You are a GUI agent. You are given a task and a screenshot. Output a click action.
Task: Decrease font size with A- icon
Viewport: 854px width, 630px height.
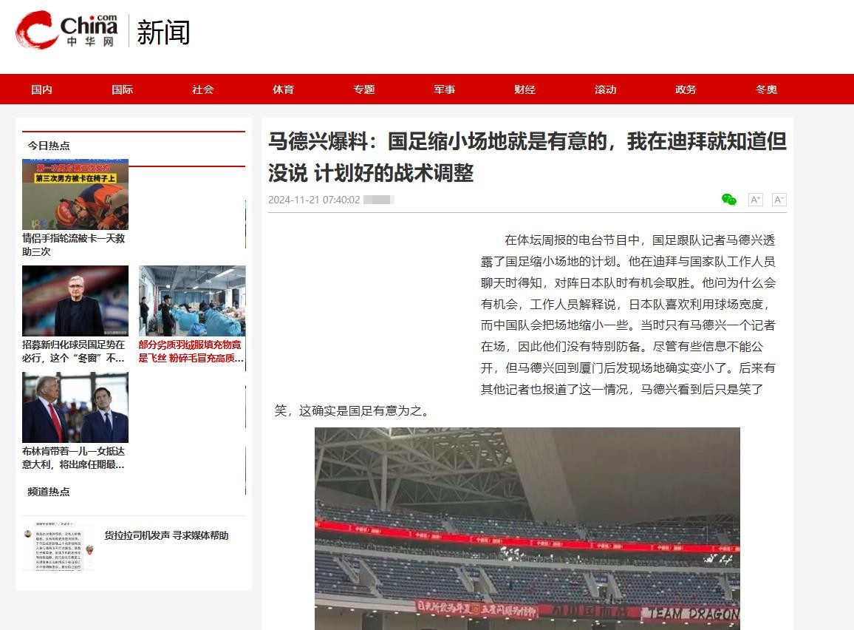pos(779,200)
